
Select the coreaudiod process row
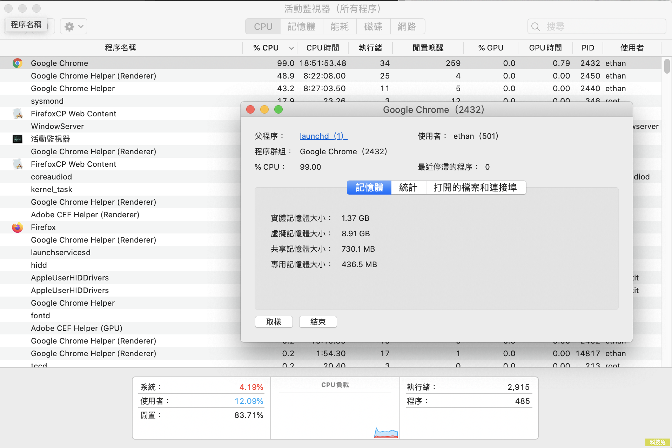[120, 177]
